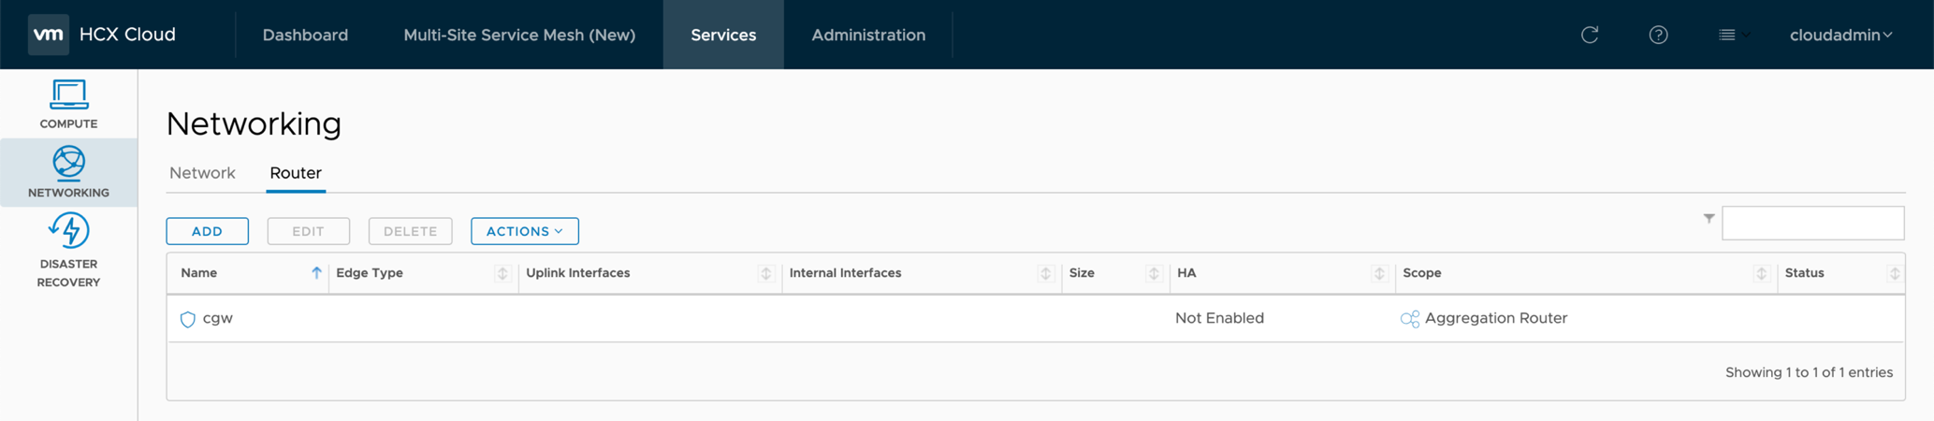Click the refresh icon in header
Screen dimensions: 1934x421
tap(1589, 35)
